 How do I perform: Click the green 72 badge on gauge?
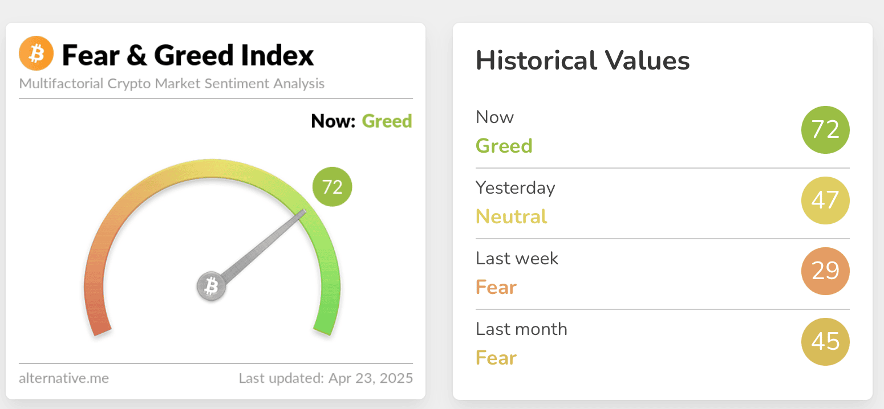click(332, 186)
